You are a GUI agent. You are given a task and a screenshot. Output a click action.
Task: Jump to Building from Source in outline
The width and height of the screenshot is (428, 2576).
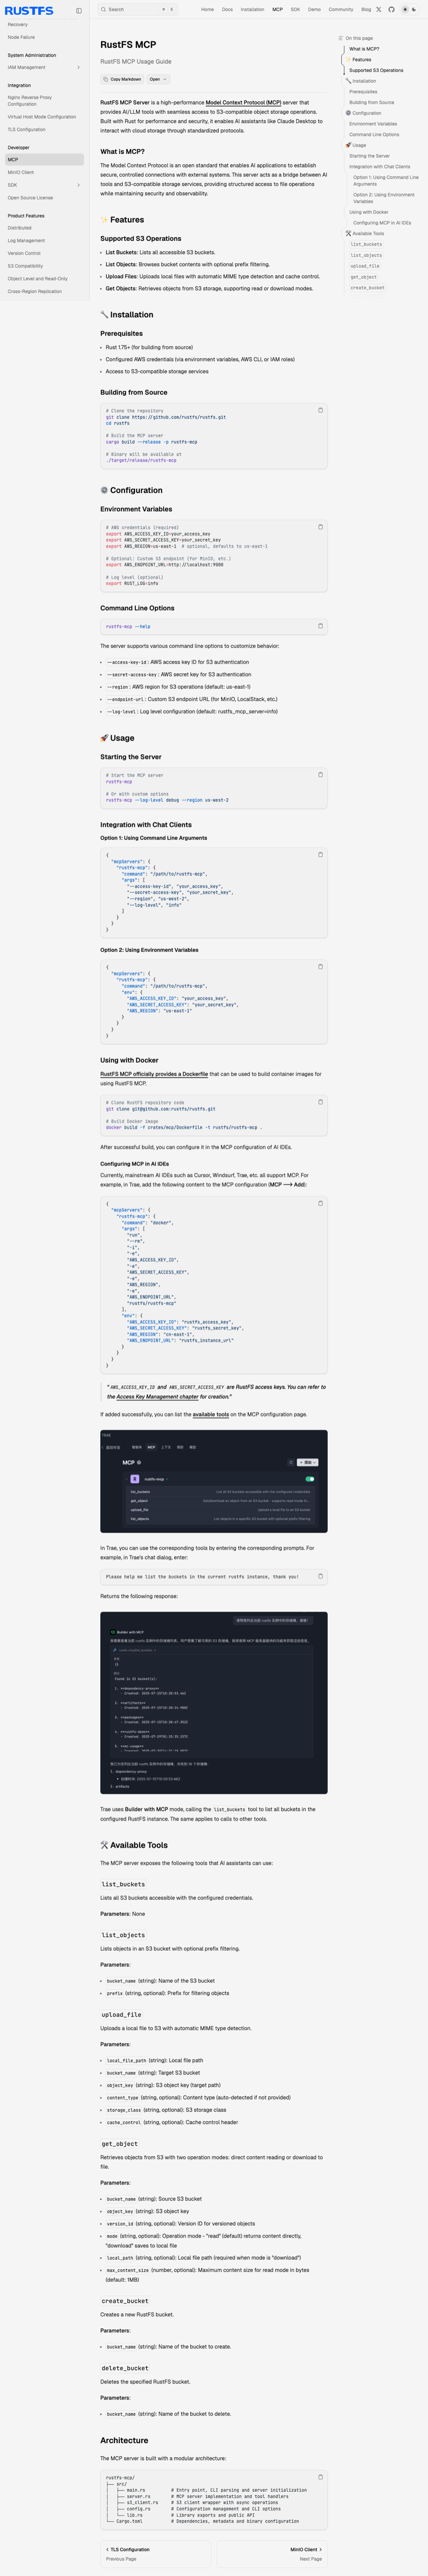371,102
